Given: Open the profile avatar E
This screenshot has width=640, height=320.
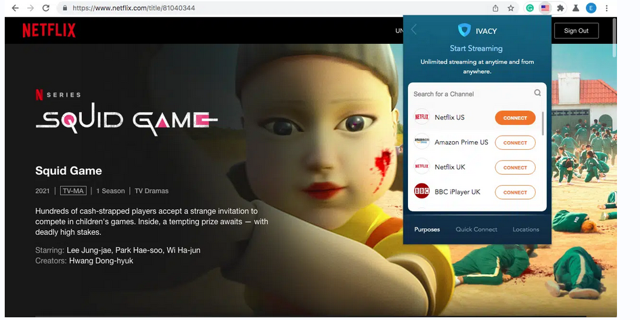Looking at the screenshot, I should tap(591, 8).
